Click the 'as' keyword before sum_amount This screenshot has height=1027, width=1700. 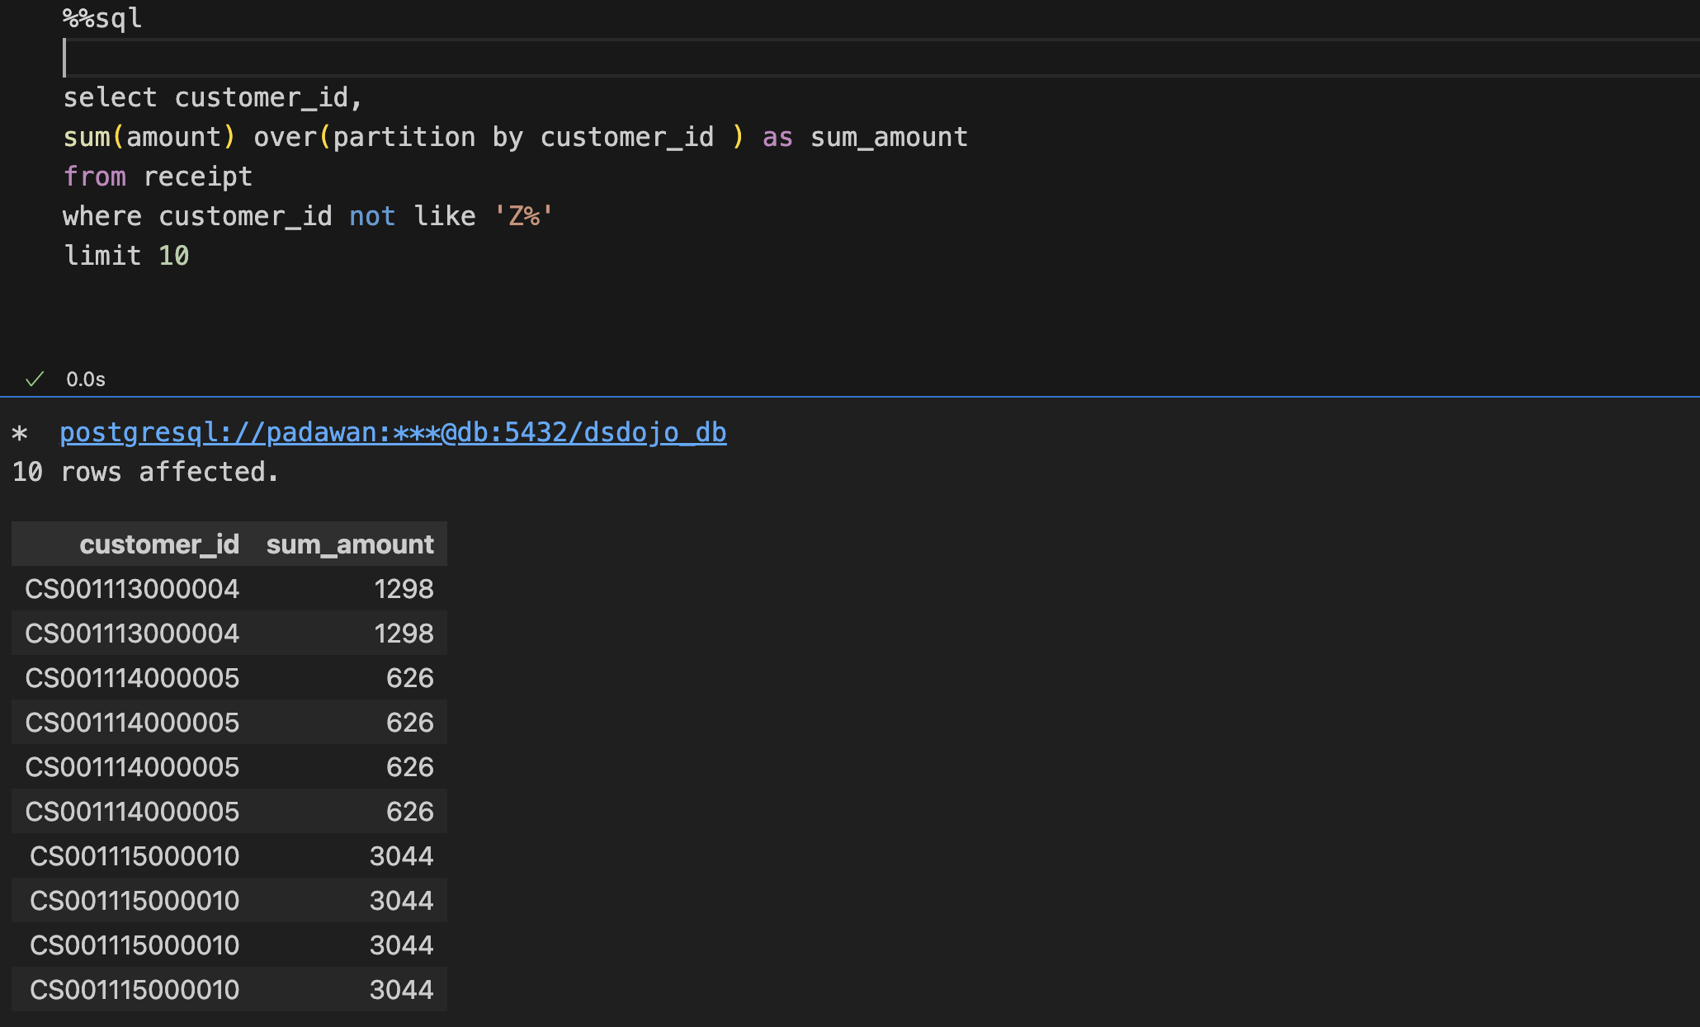point(777,137)
